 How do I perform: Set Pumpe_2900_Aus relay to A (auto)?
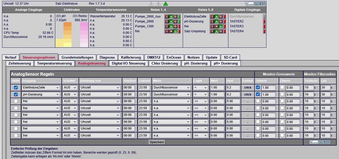[171, 16]
